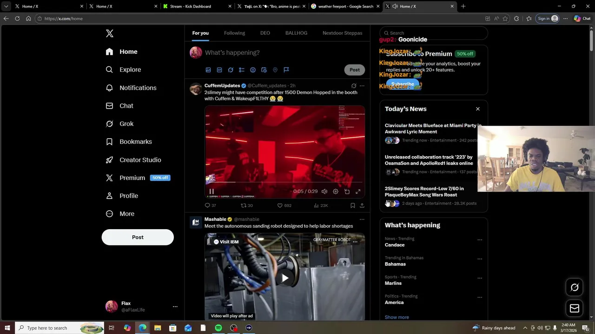Open Grok from the sidebar

pos(119,124)
